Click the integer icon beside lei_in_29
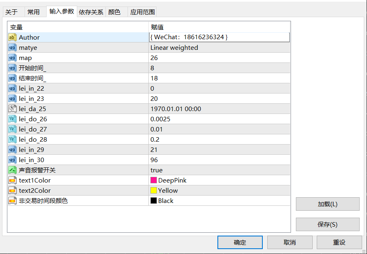 (x=12, y=150)
